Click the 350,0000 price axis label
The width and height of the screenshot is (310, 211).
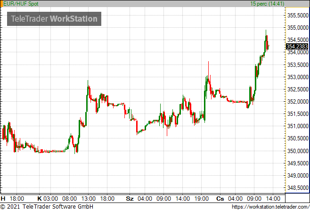pos(298,151)
